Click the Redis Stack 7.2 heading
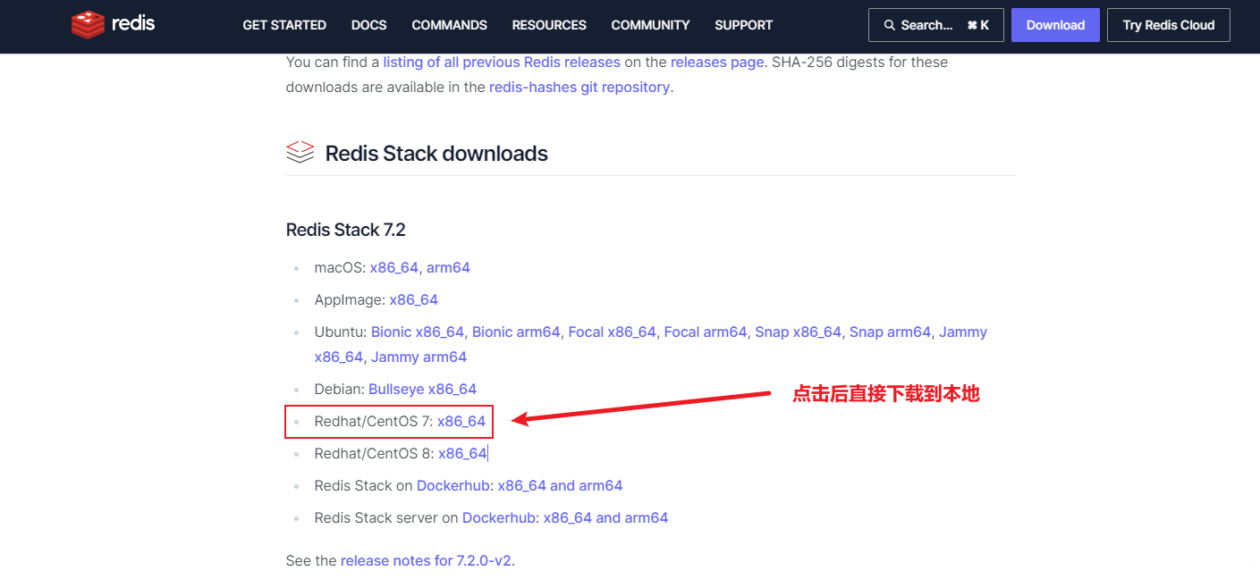The width and height of the screenshot is (1260, 588). point(346,230)
